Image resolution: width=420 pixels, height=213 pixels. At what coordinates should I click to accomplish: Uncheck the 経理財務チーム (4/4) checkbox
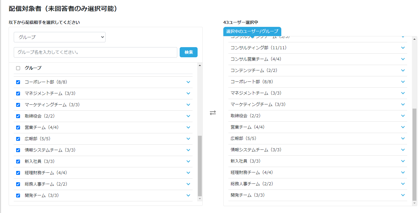[18, 173]
